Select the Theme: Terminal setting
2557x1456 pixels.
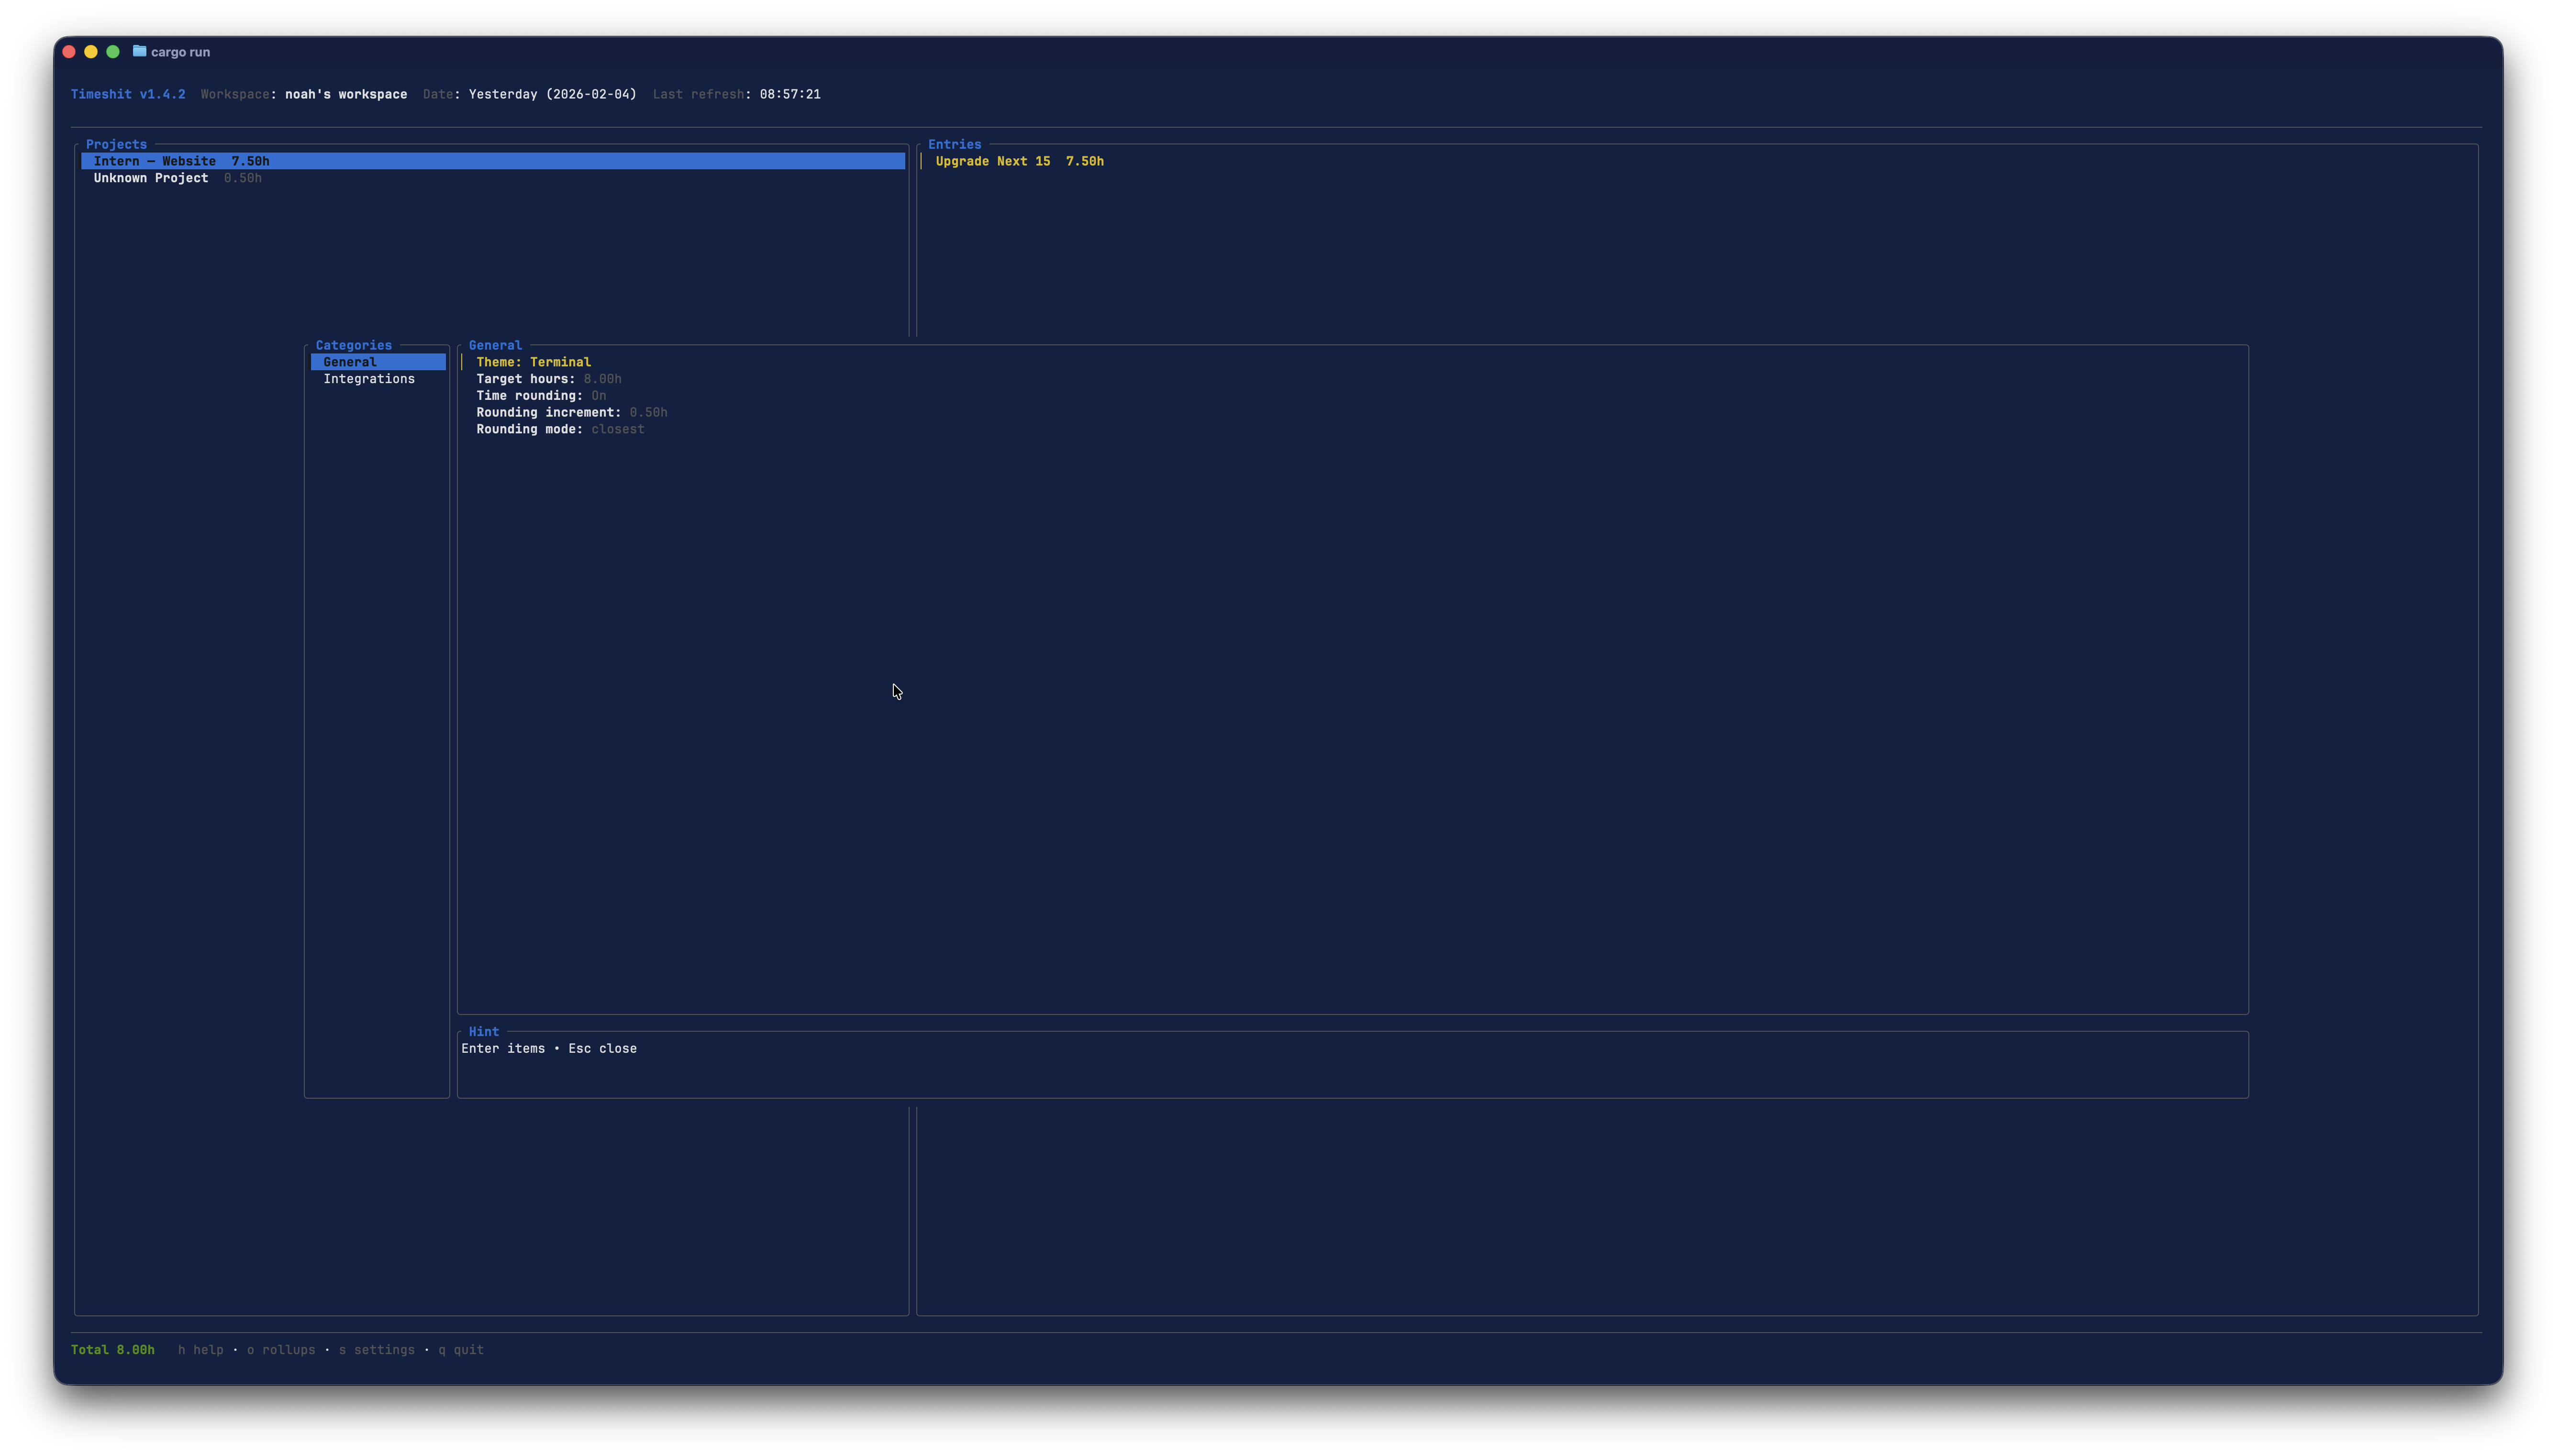(x=533, y=362)
